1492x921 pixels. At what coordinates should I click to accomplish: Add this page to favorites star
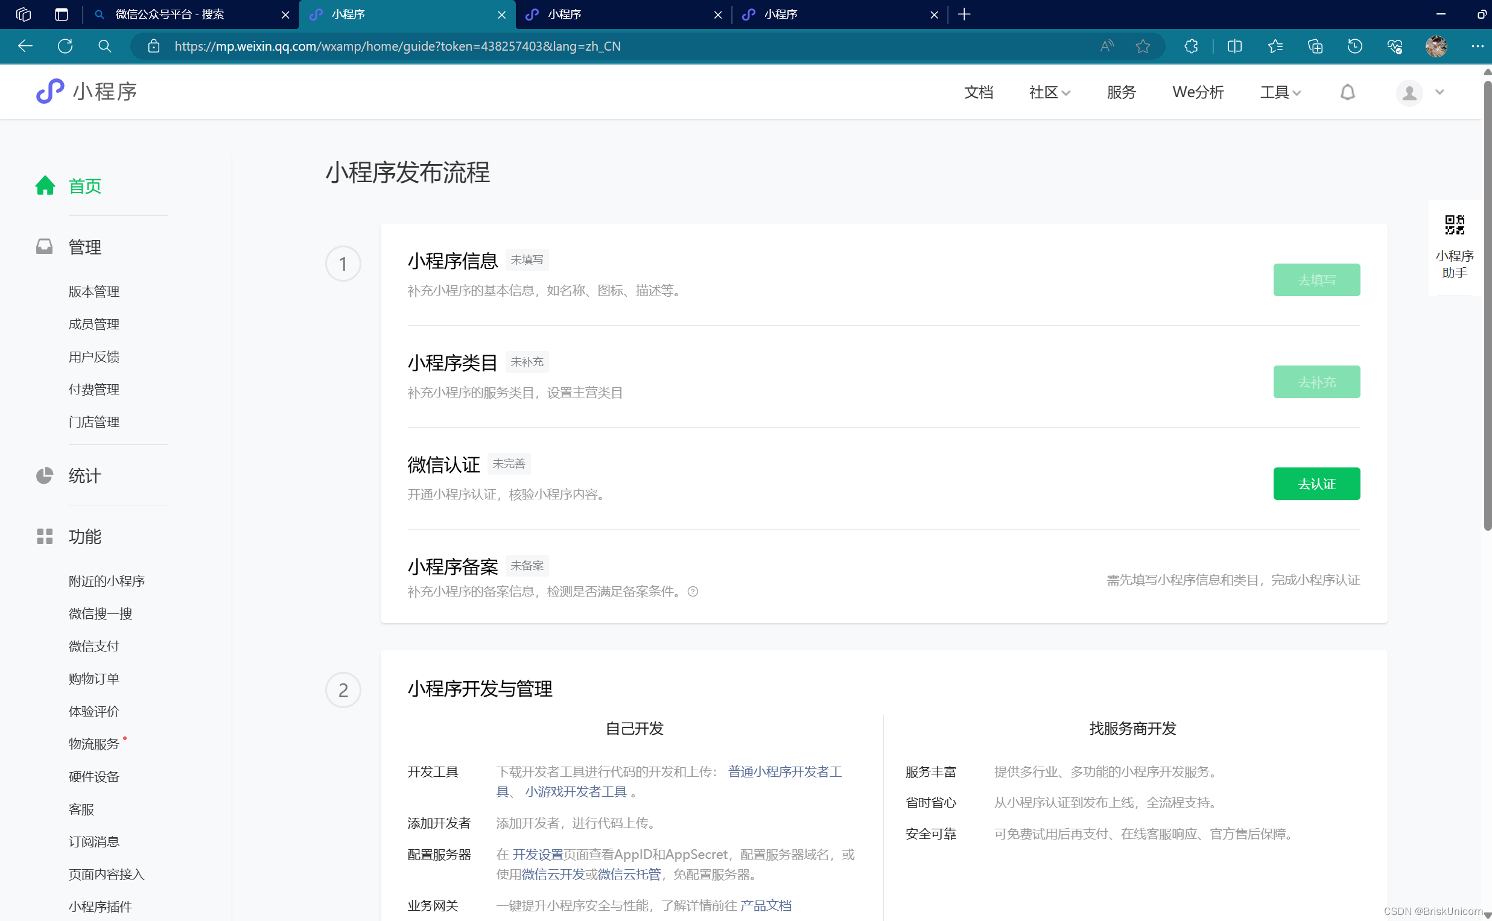tap(1142, 46)
